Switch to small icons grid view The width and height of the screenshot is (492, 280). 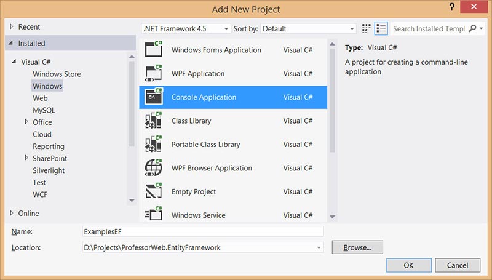(x=367, y=28)
